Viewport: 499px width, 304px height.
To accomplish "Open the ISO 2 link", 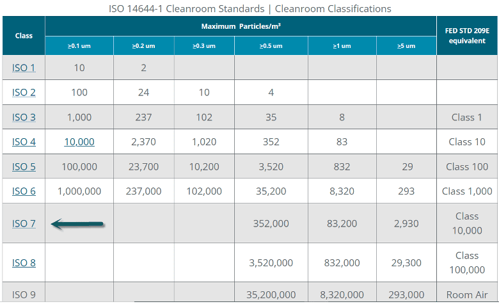I will pyautogui.click(x=24, y=92).
